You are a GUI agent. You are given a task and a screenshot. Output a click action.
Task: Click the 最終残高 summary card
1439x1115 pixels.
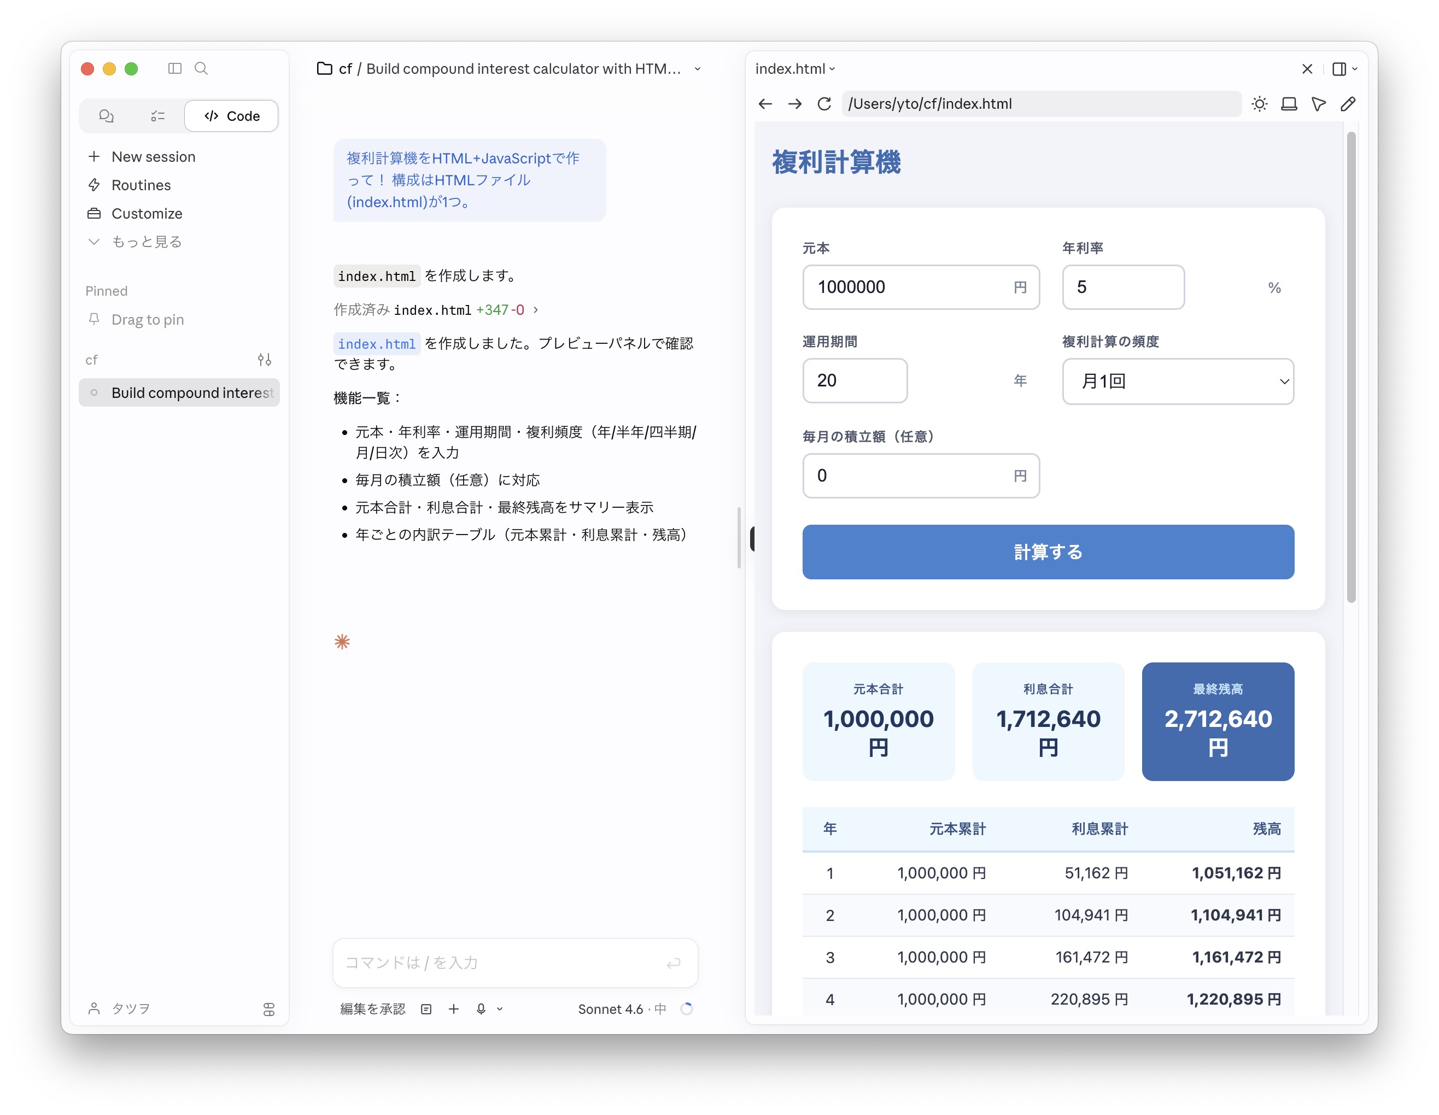1218,722
